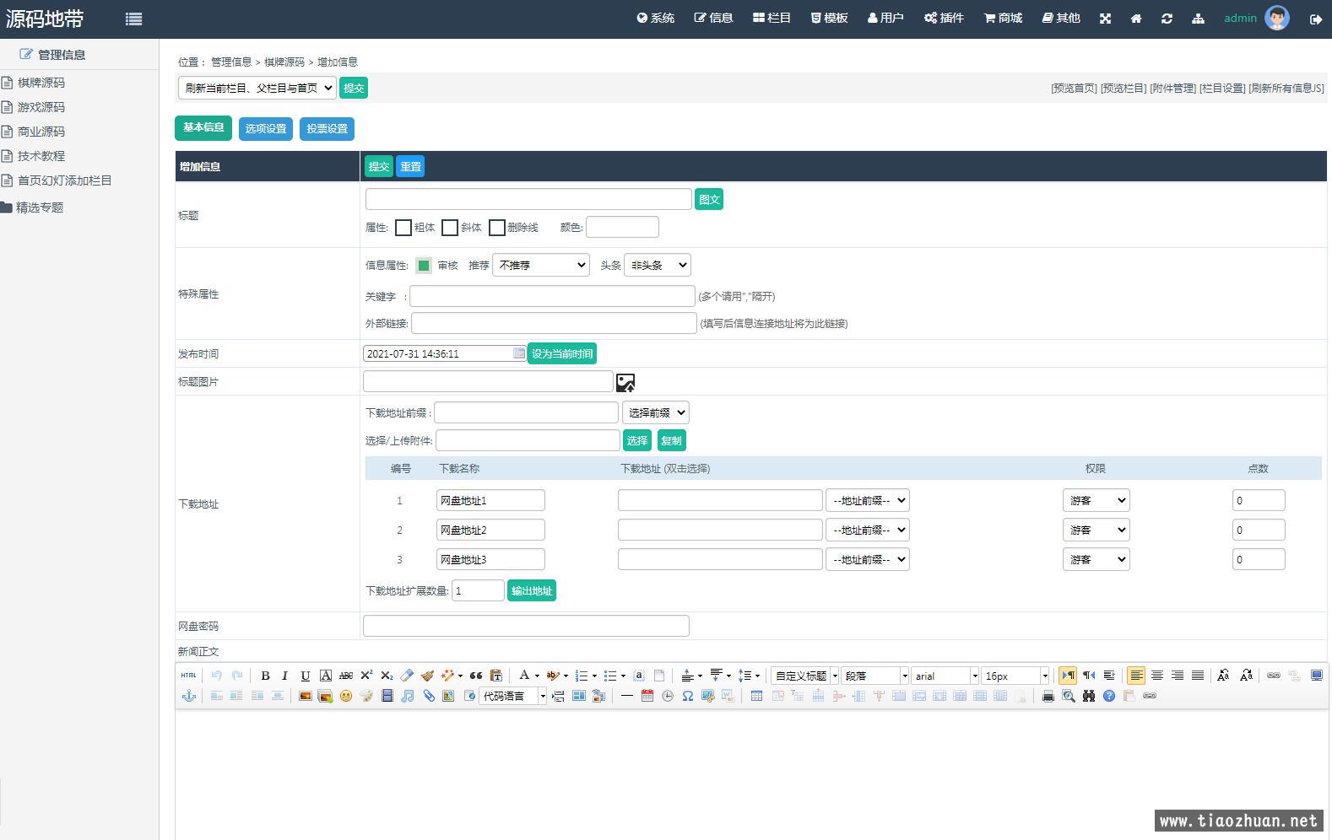Open the 非头条 headline dropdown

(x=657, y=265)
